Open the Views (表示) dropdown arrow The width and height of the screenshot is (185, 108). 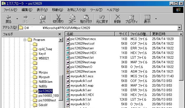click(156, 19)
